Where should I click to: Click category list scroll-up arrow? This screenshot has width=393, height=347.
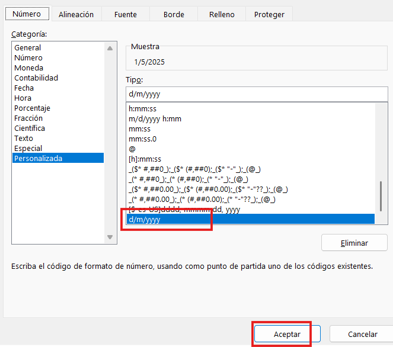(109, 49)
